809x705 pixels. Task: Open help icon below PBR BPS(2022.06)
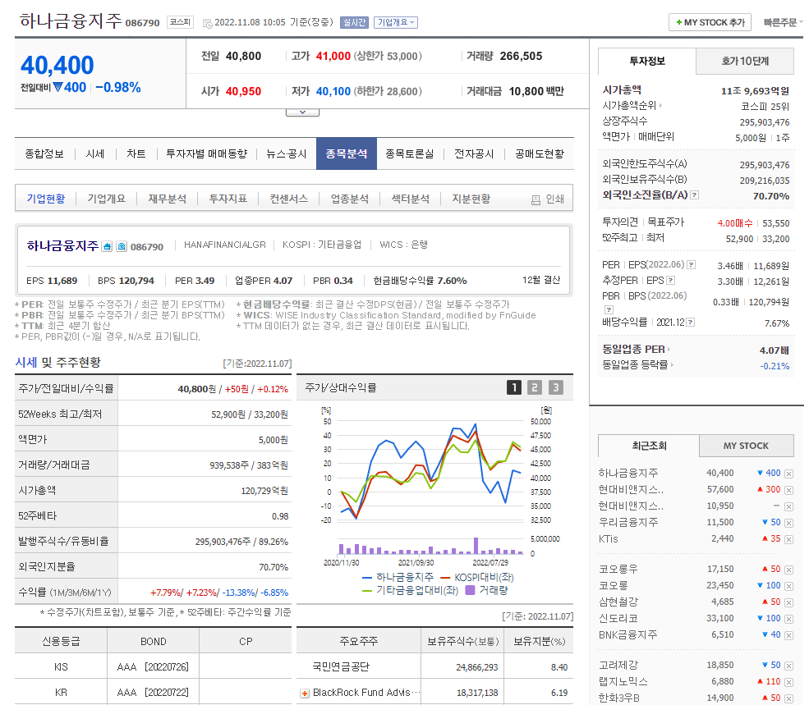tap(609, 309)
